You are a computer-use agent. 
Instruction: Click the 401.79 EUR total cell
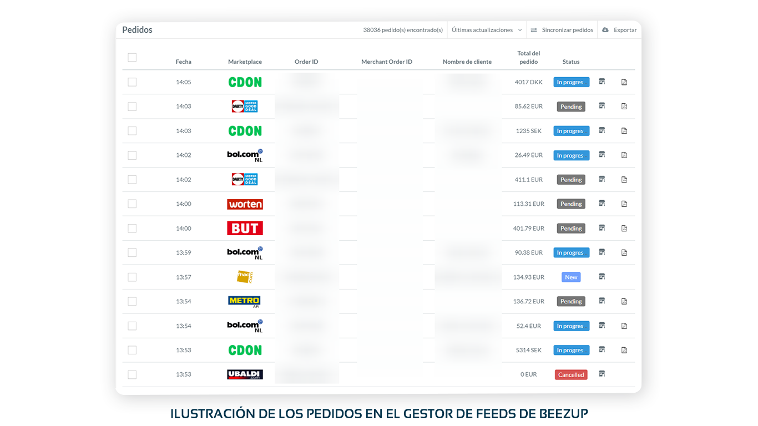tap(529, 229)
